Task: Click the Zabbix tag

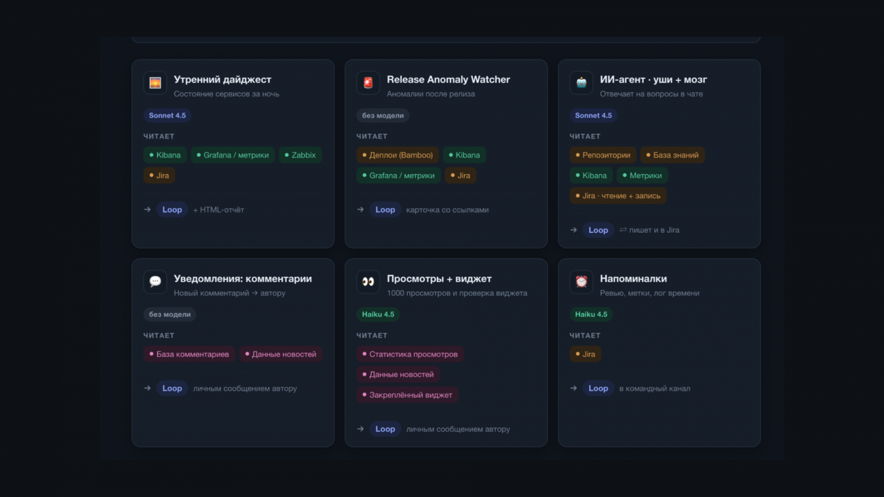Action: click(x=300, y=155)
